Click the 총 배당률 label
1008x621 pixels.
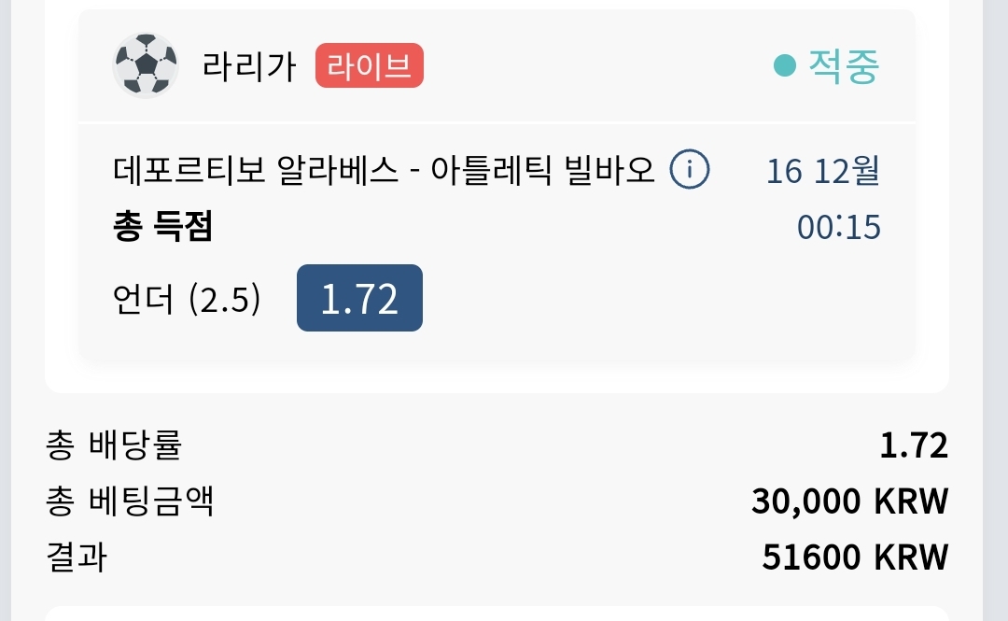coord(114,445)
